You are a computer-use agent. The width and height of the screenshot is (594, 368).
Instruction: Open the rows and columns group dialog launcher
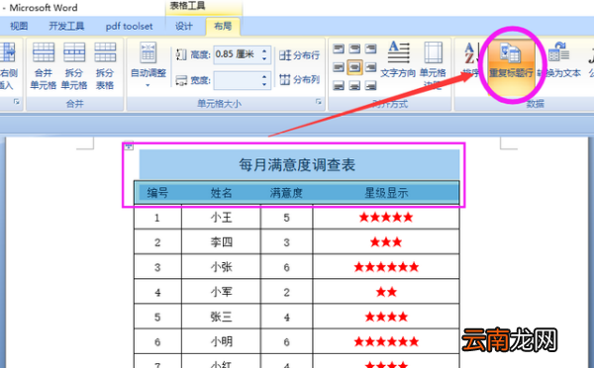point(16,102)
